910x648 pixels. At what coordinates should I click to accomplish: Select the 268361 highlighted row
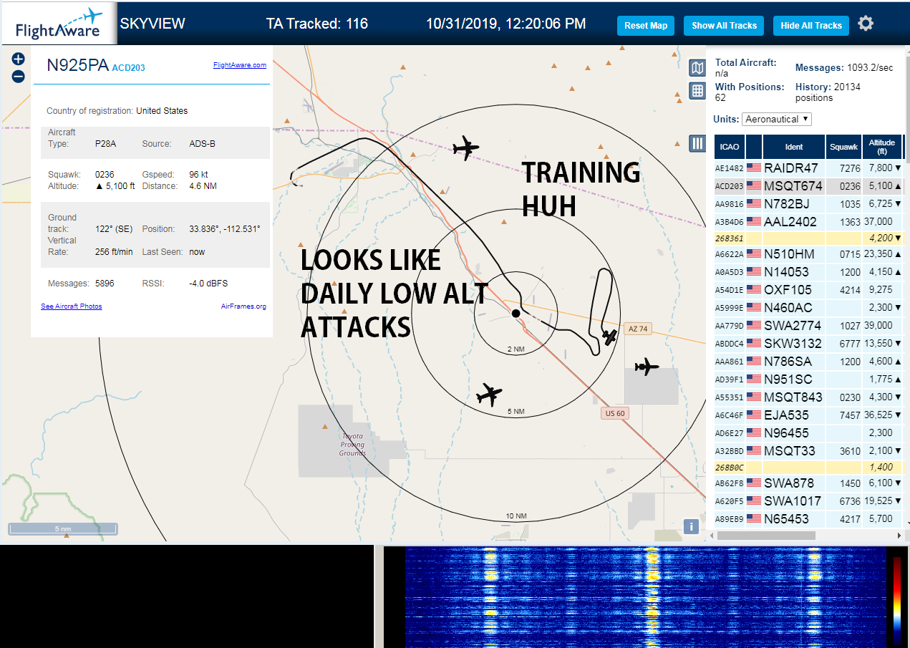click(x=808, y=238)
